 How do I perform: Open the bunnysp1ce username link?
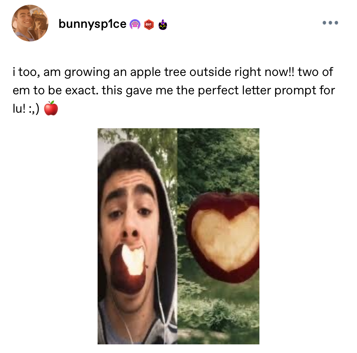[x=92, y=24]
